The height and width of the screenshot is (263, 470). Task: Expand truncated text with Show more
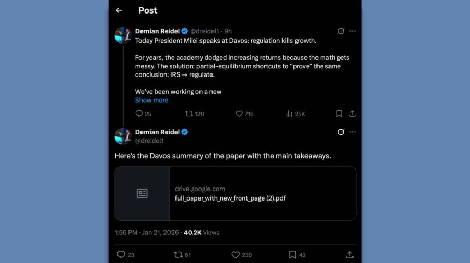(151, 100)
